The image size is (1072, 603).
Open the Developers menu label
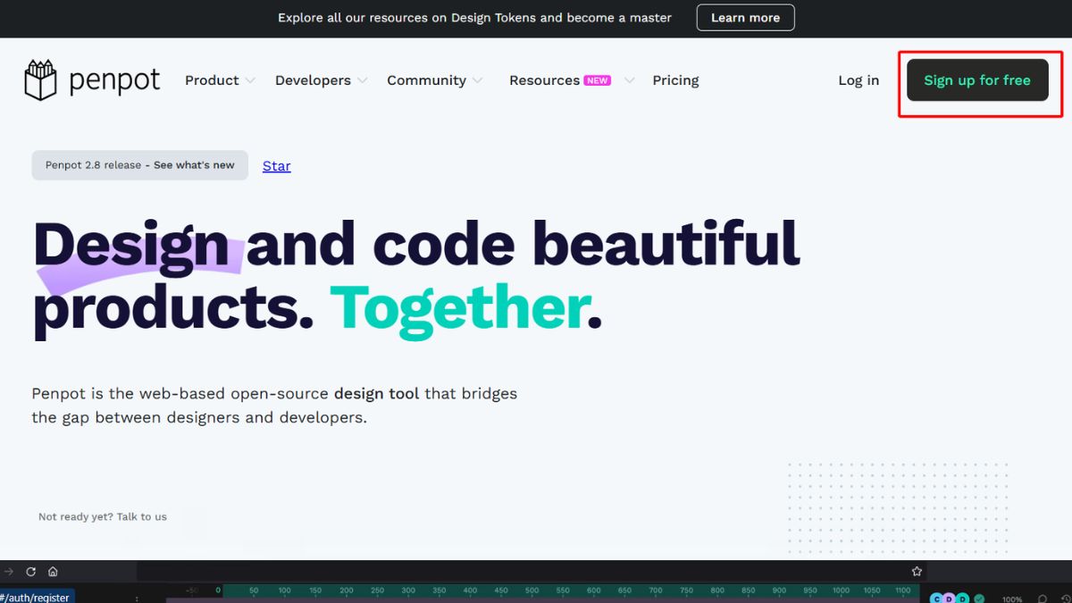point(313,80)
